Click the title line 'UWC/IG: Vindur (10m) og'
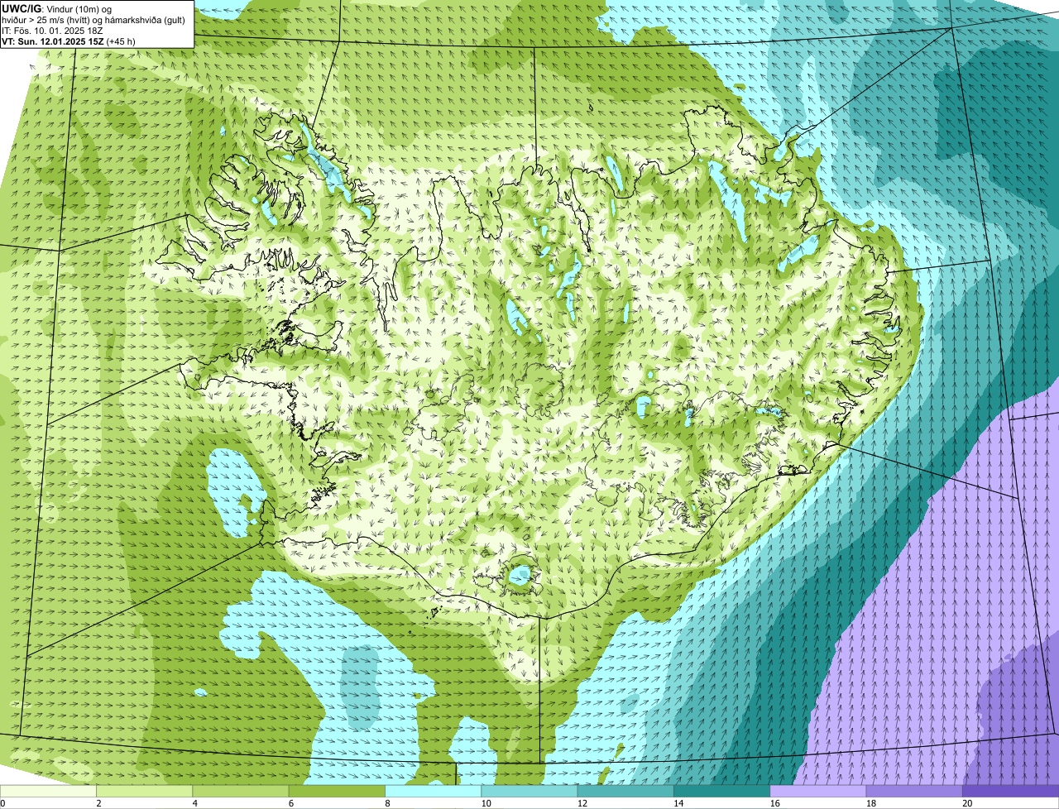The height and width of the screenshot is (809, 1059). pos(56,9)
